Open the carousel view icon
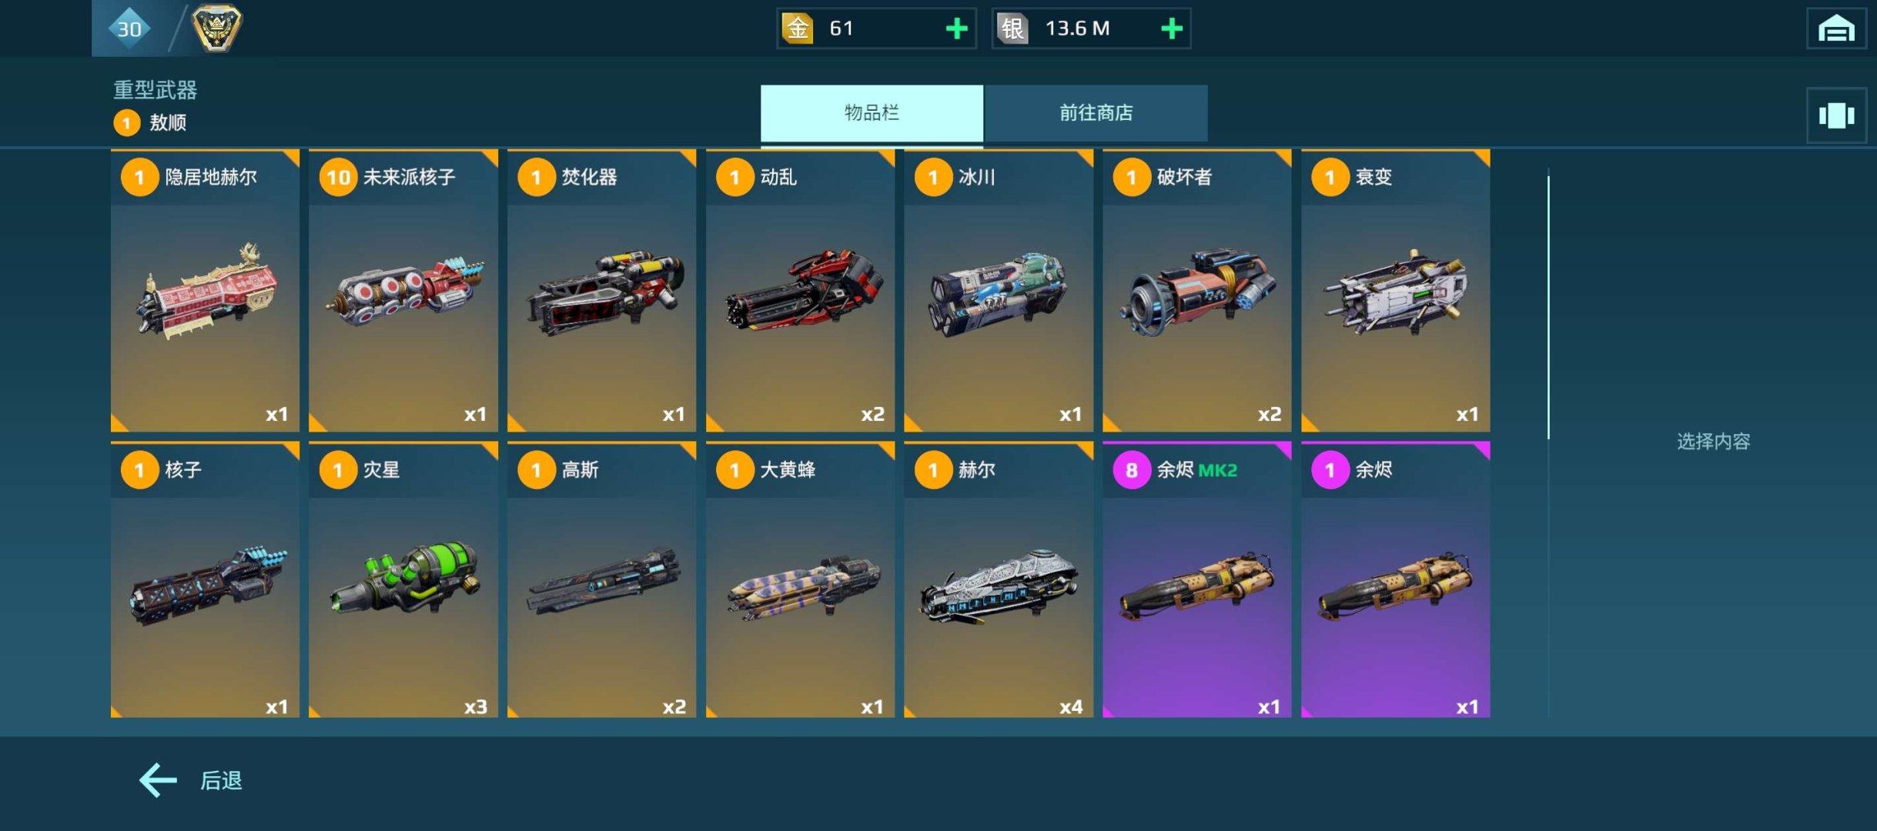1877x831 pixels. tap(1836, 115)
